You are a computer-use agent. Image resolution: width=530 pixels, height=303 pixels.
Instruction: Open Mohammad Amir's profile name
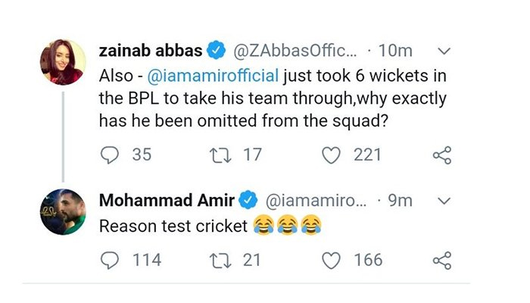pos(167,200)
